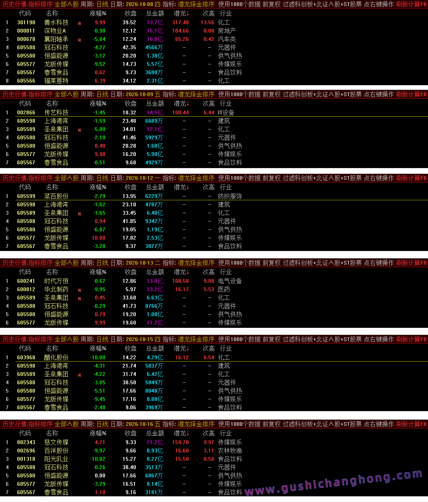Click the 潜龙 value 108.58
This screenshot has width=428, height=502.
180,281
